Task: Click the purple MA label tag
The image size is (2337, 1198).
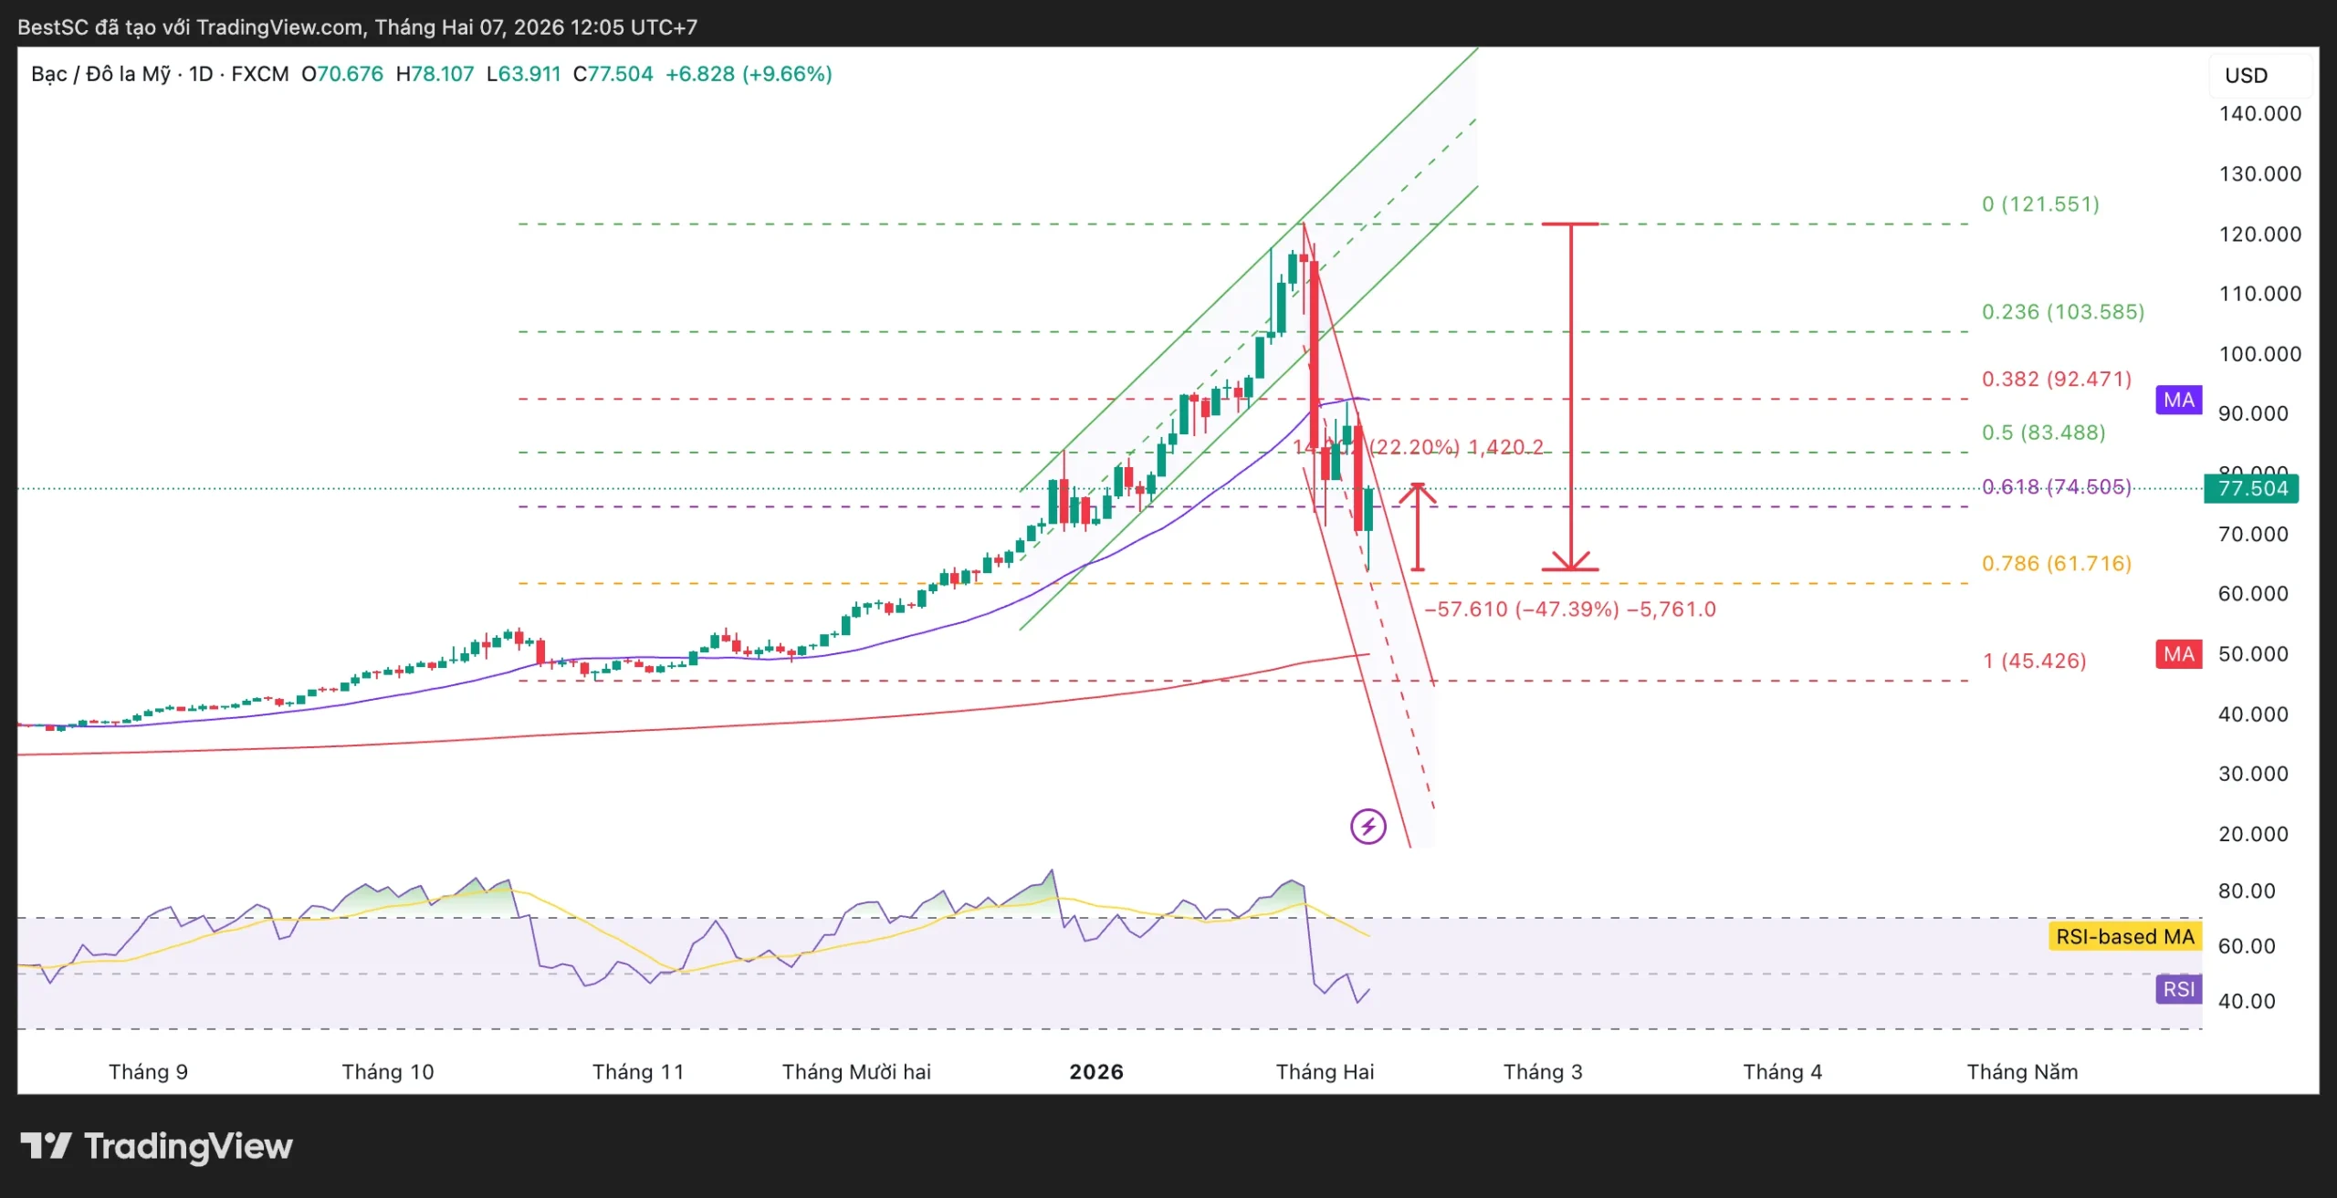Action: click(2178, 400)
